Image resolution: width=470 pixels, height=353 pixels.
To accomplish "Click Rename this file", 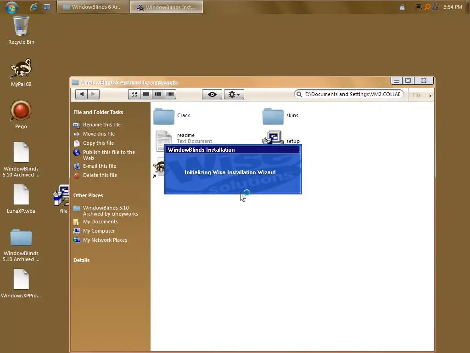I will pos(101,125).
